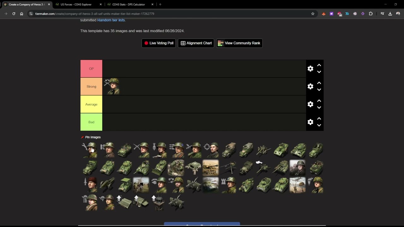Image resolution: width=404 pixels, height=227 pixels.
Task: View Community Rank
Action: coord(239,43)
